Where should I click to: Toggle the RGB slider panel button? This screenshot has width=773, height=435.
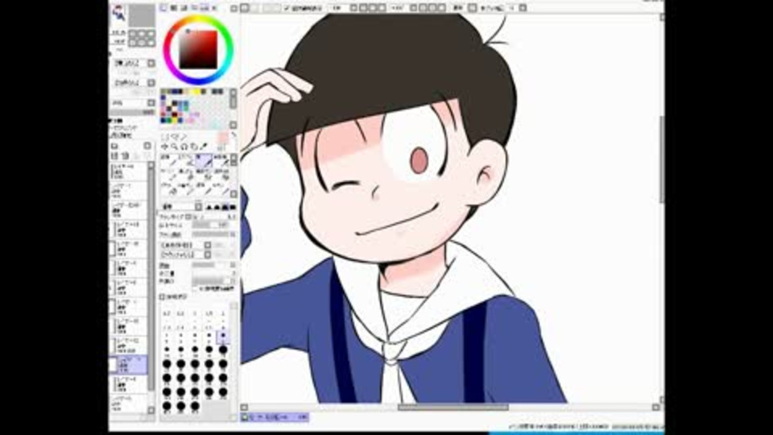click(x=174, y=8)
